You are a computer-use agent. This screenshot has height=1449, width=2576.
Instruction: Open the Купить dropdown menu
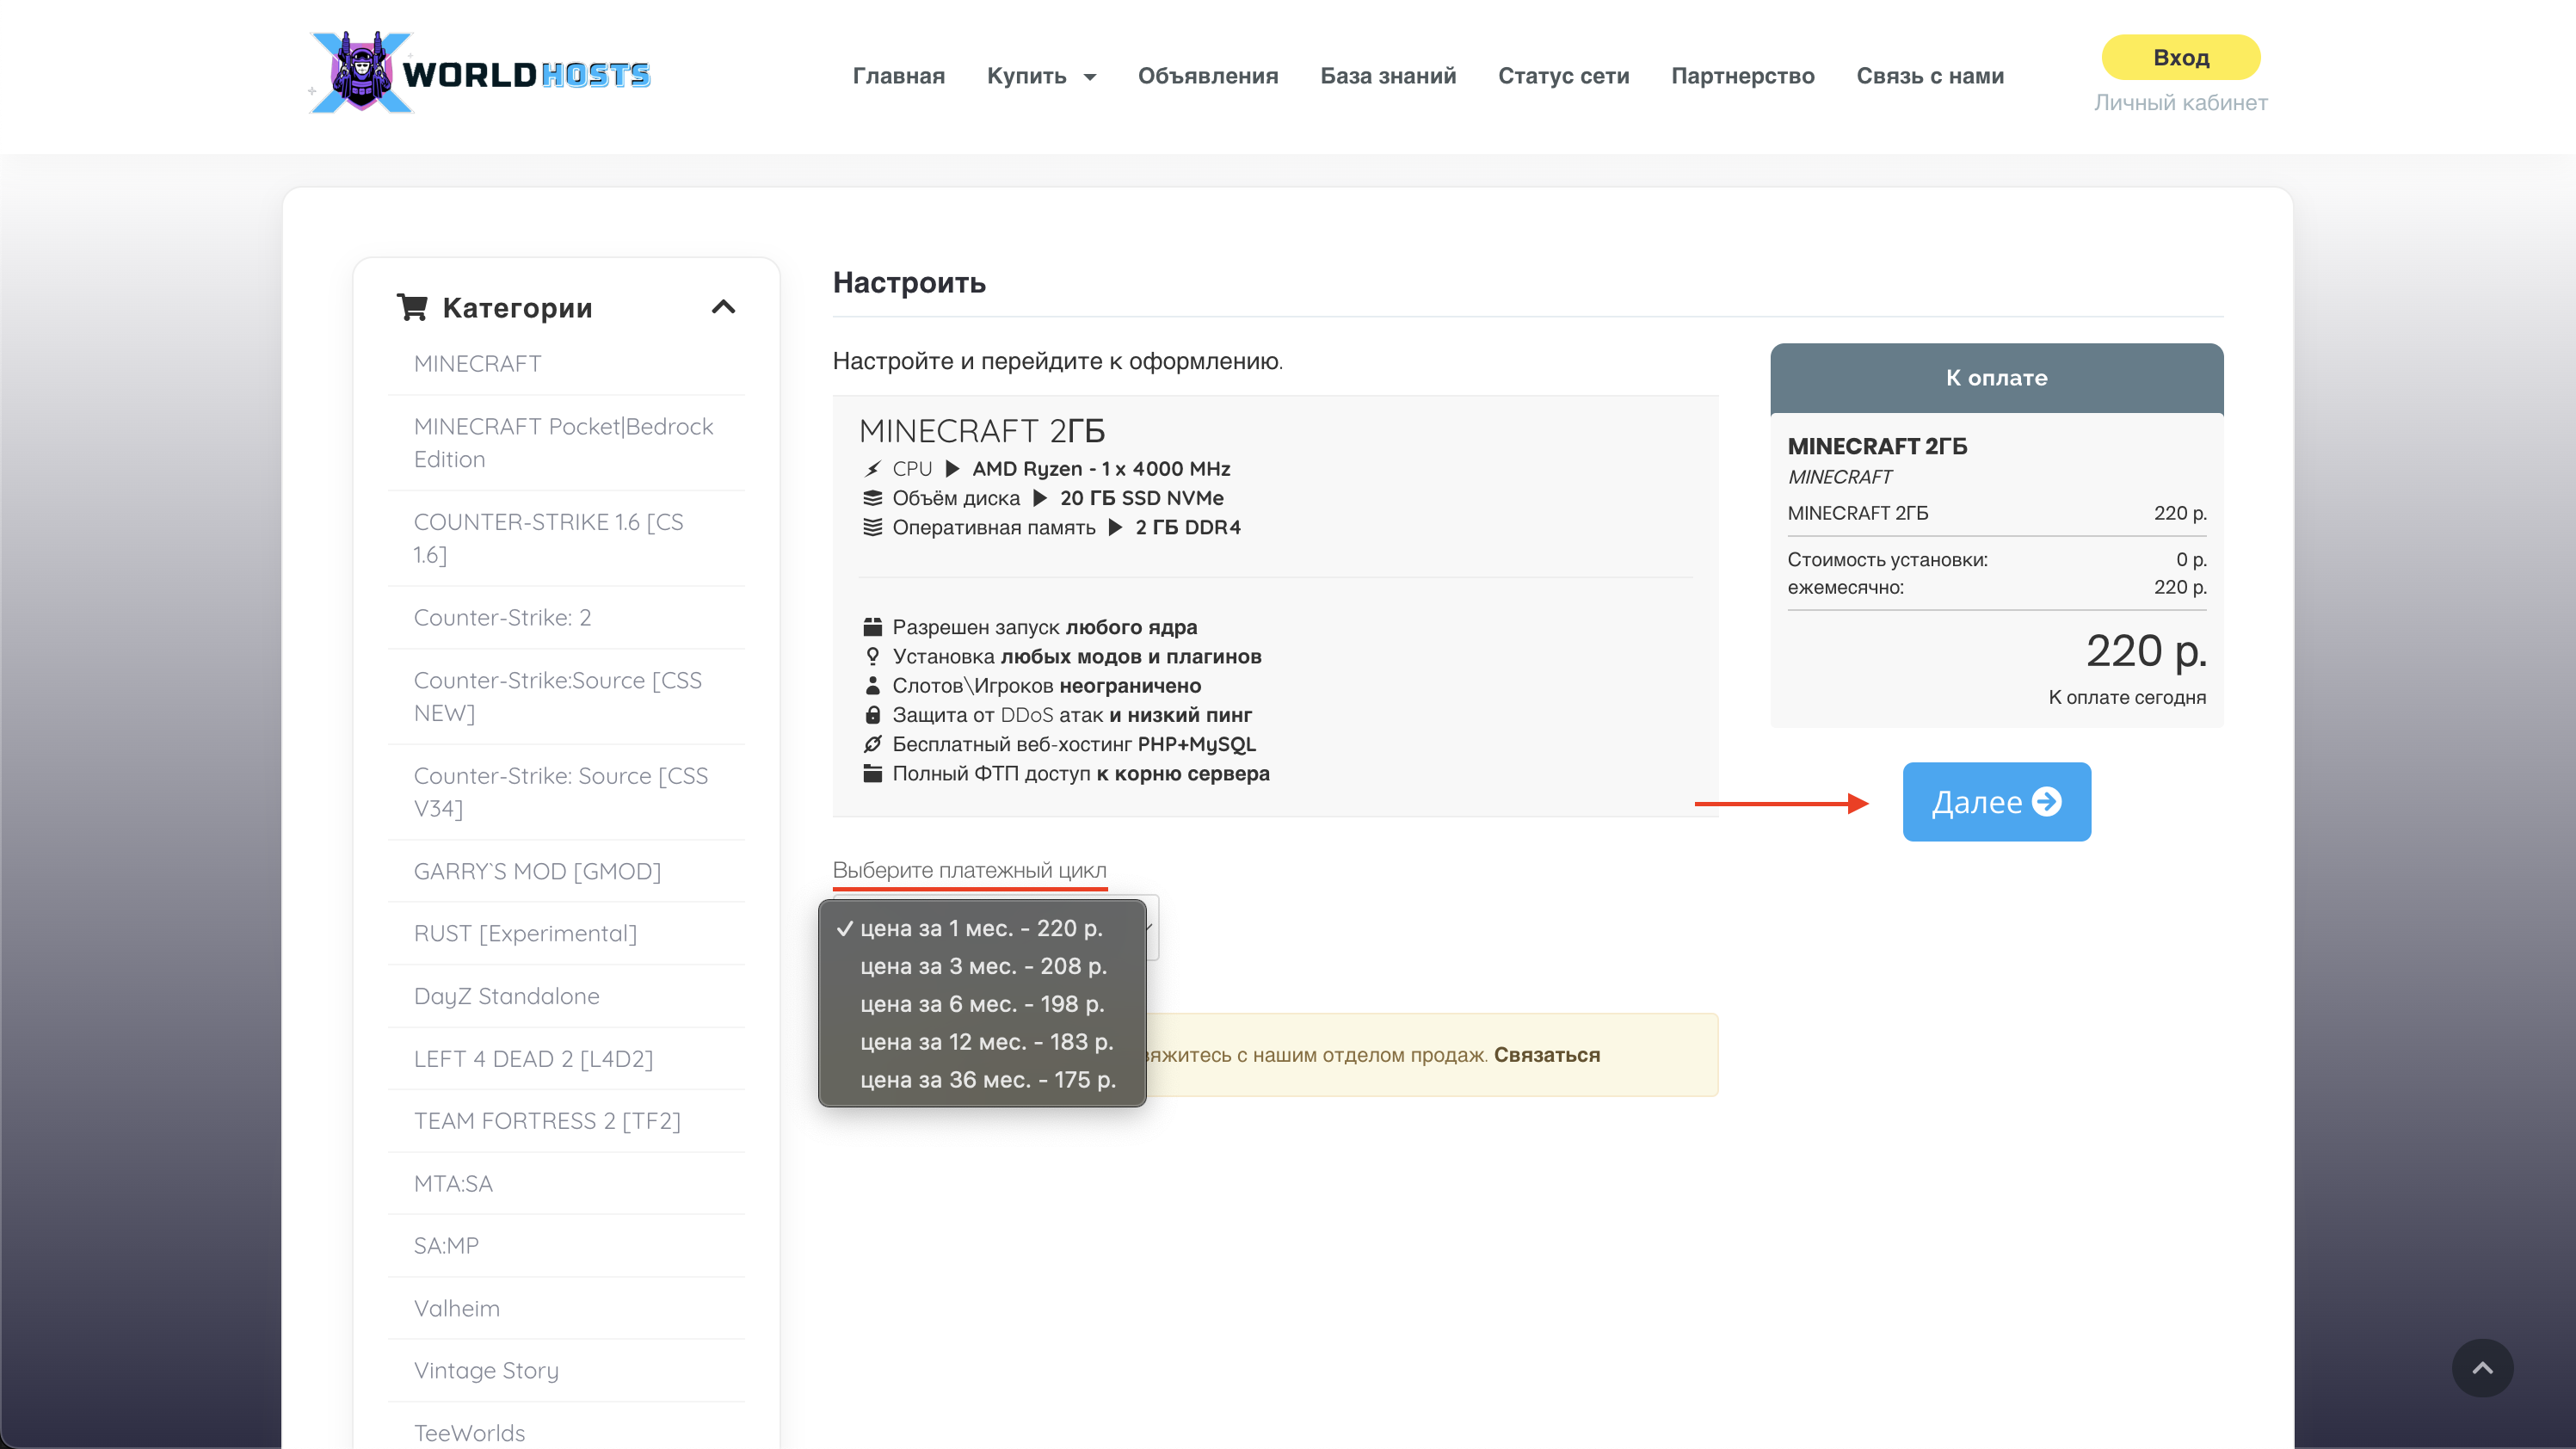1041,76
